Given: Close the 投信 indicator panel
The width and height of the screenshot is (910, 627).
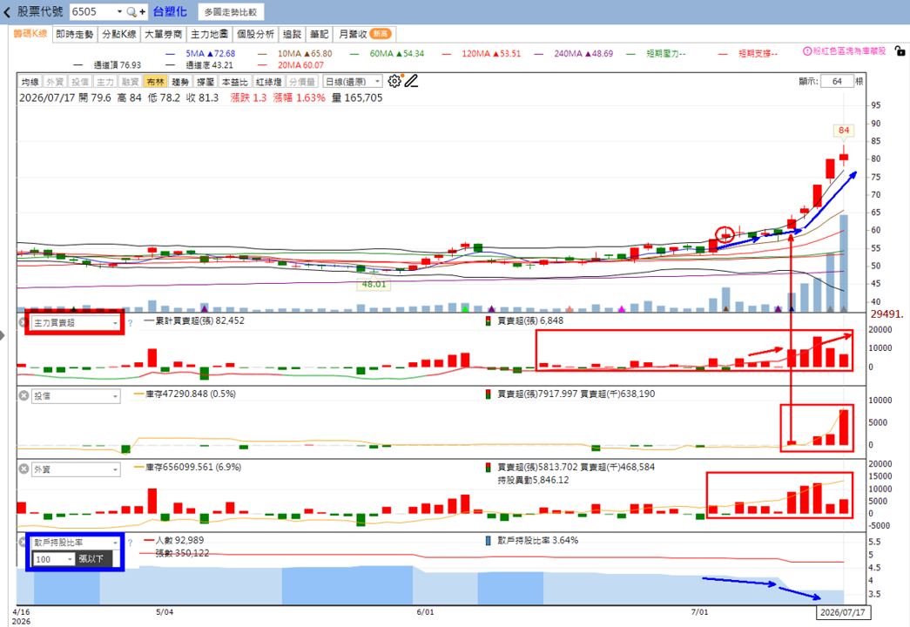Looking at the screenshot, I should pos(24,395).
